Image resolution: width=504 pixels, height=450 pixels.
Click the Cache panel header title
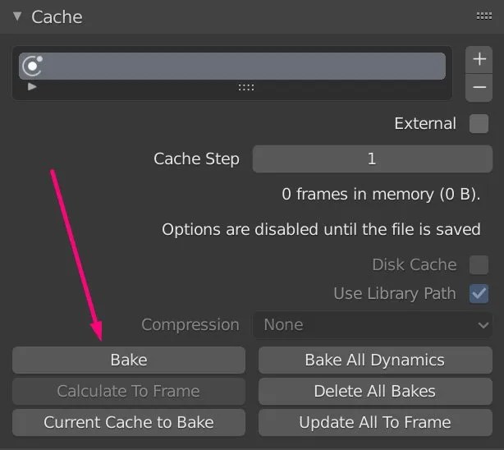click(x=57, y=16)
